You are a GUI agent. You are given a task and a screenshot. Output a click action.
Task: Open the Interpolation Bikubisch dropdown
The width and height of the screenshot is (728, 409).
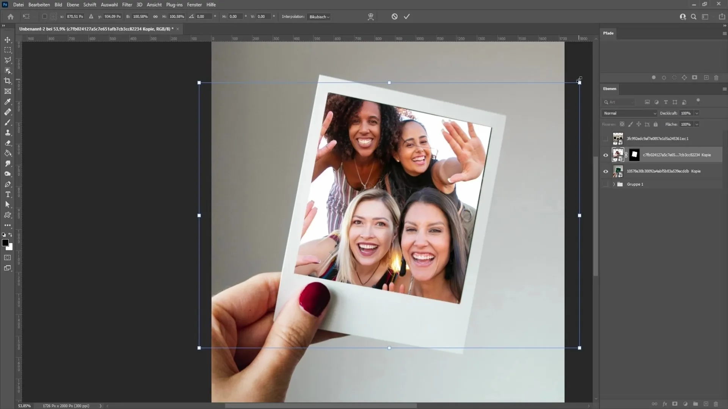[319, 17]
